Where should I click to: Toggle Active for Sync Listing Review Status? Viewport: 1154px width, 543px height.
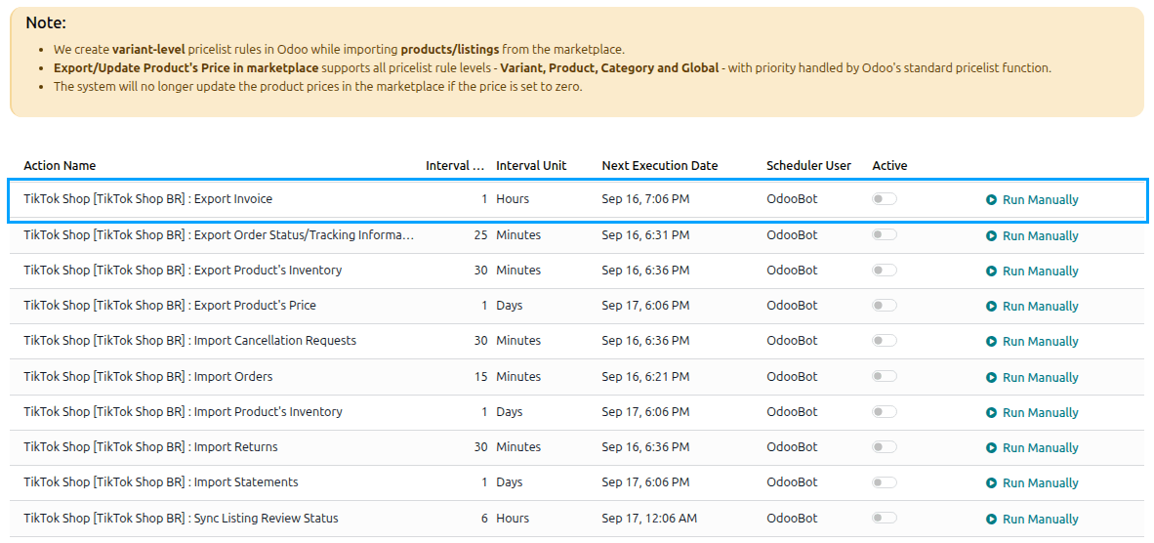(885, 518)
